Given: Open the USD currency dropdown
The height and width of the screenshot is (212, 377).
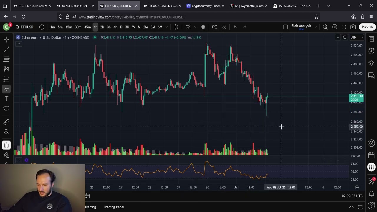Looking at the screenshot, I should 356,37.
